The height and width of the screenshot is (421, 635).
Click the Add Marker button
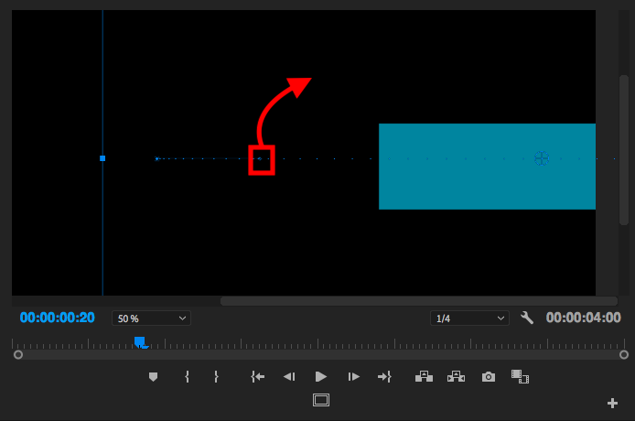click(153, 377)
